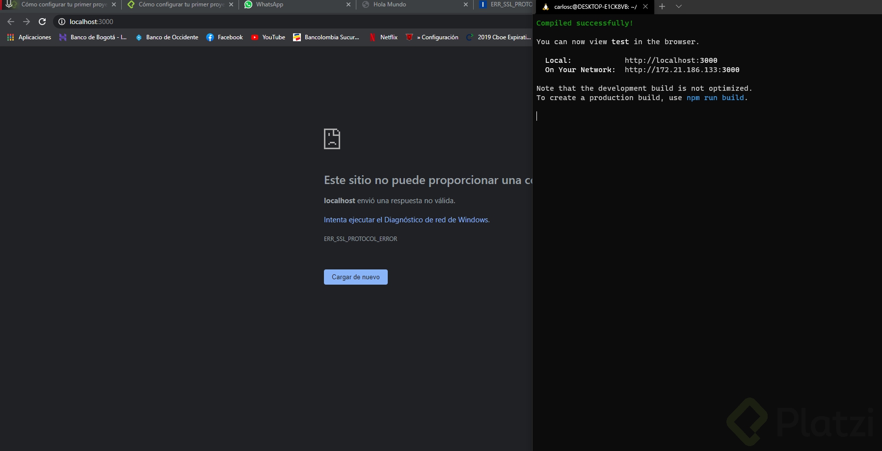This screenshot has width=882, height=451.
Task: Reload the page with the refresh icon
Action: point(42,22)
